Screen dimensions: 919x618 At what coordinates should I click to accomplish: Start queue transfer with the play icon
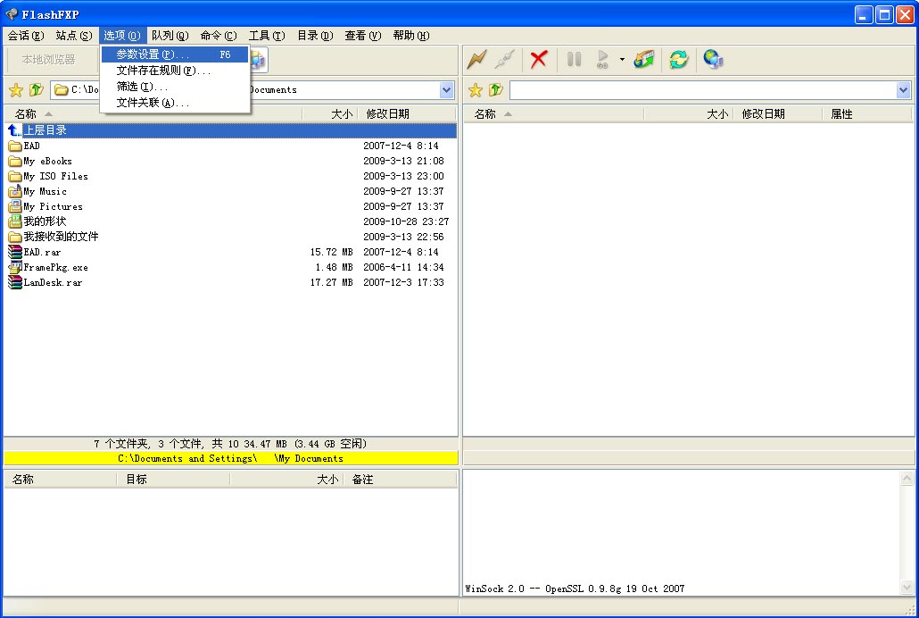[x=602, y=59]
